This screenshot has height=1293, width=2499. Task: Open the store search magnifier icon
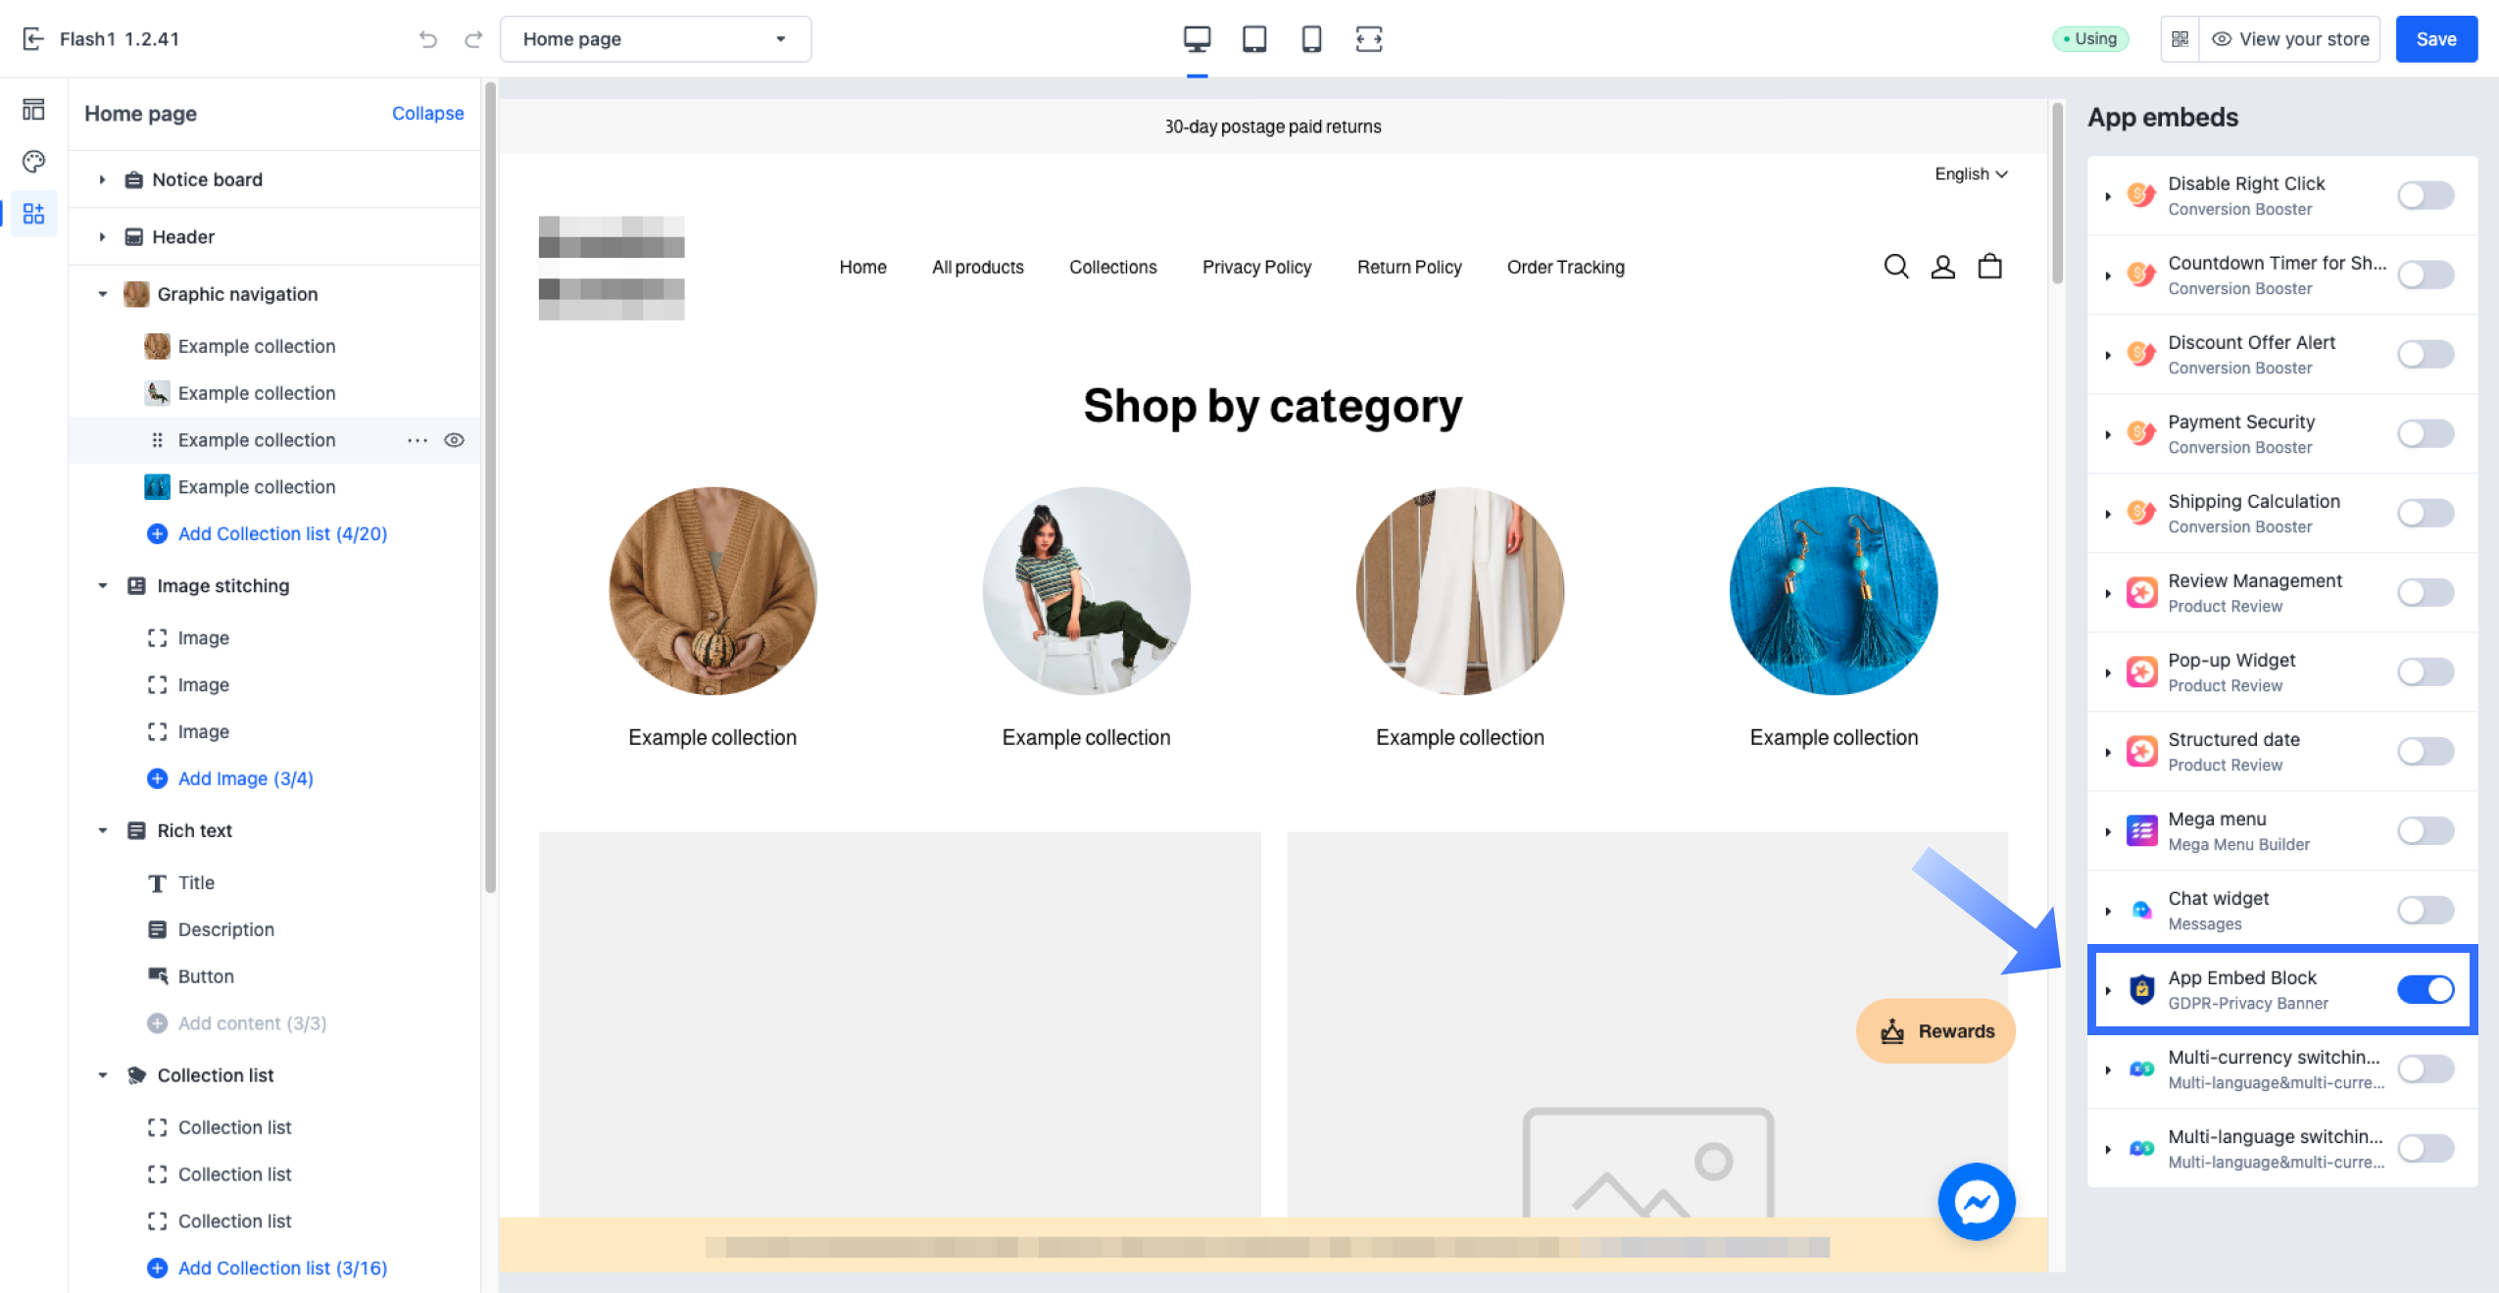click(x=1895, y=267)
